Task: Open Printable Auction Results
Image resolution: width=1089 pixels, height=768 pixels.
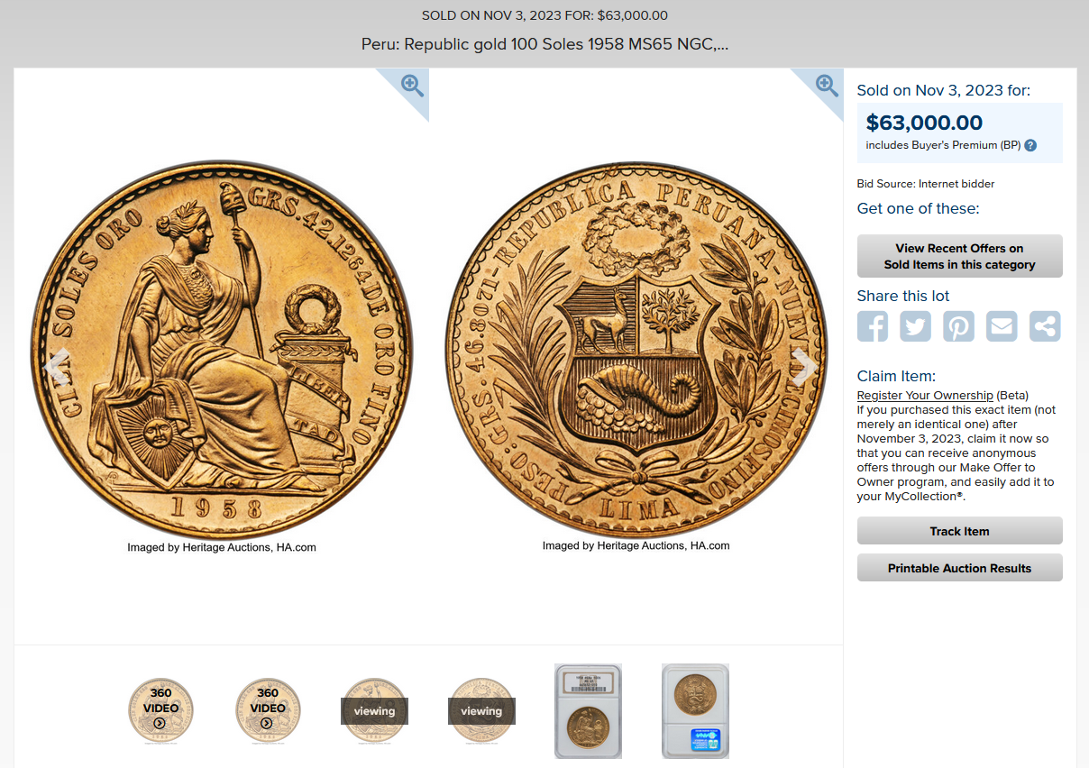Action: pos(959,568)
